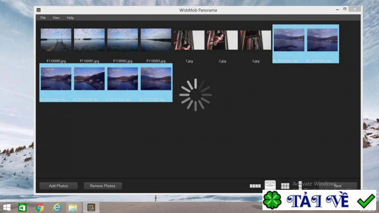Click the WidsMob Panorama title bar app icon

(x=38, y=10)
